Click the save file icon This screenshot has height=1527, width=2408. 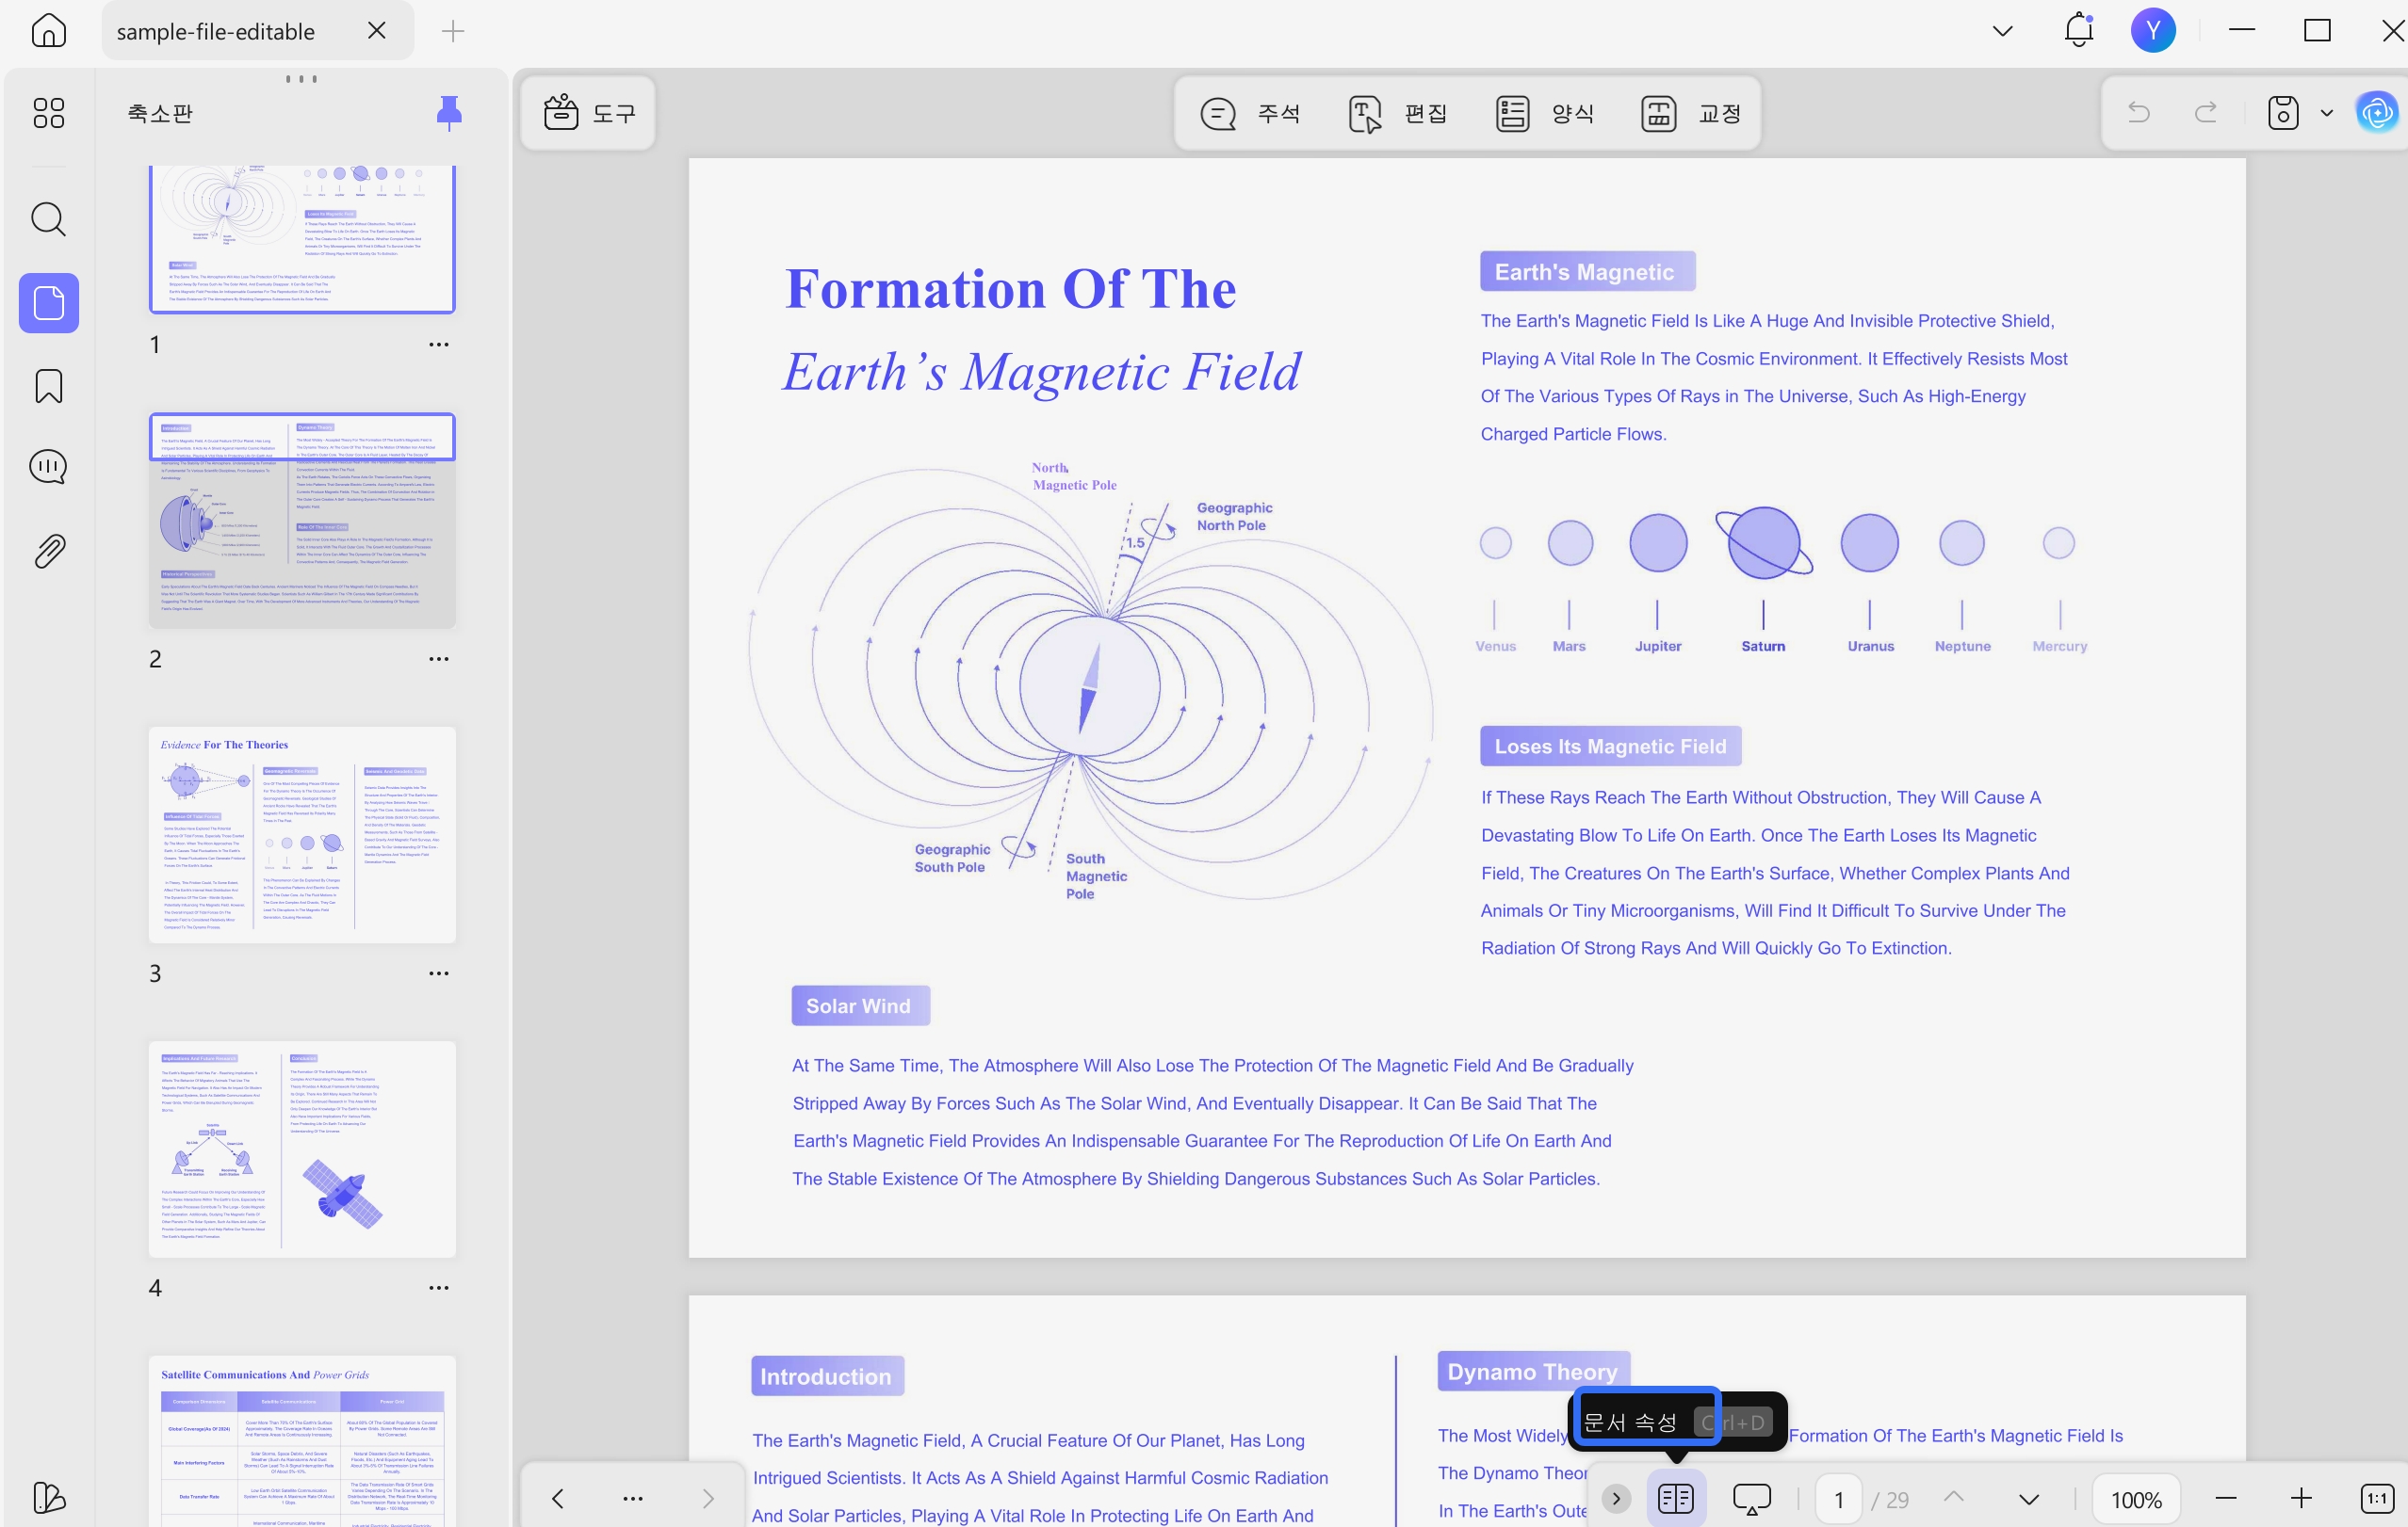(2283, 112)
